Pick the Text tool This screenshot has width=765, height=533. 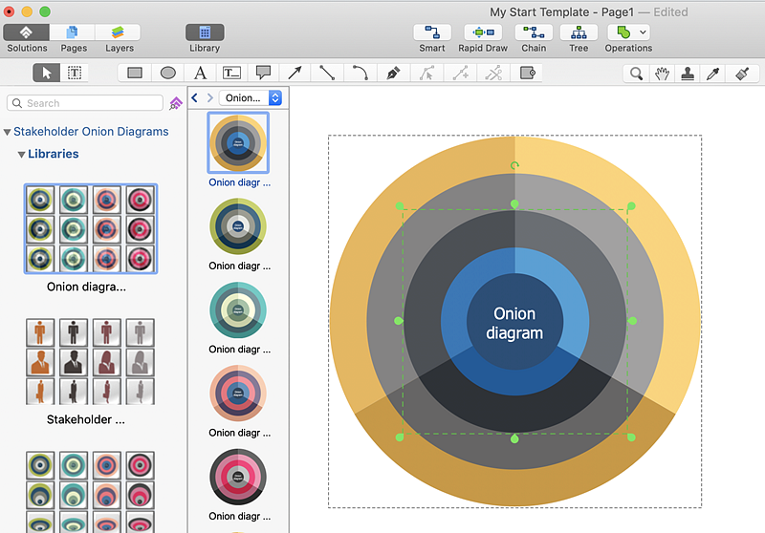coord(200,73)
